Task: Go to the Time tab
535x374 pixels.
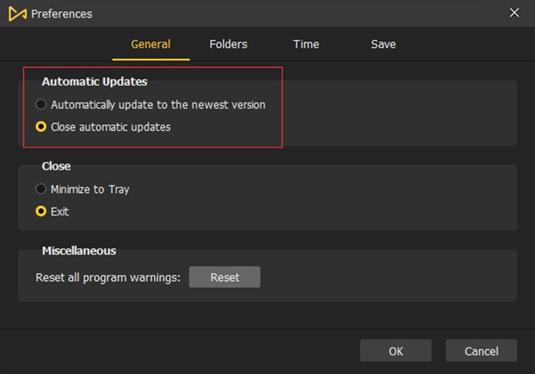Action: pos(306,44)
